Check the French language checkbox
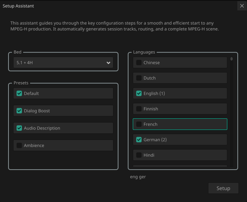Image resolution: width=247 pixels, height=202 pixels. [139, 124]
